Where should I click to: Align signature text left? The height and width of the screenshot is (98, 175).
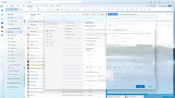tap(136, 67)
